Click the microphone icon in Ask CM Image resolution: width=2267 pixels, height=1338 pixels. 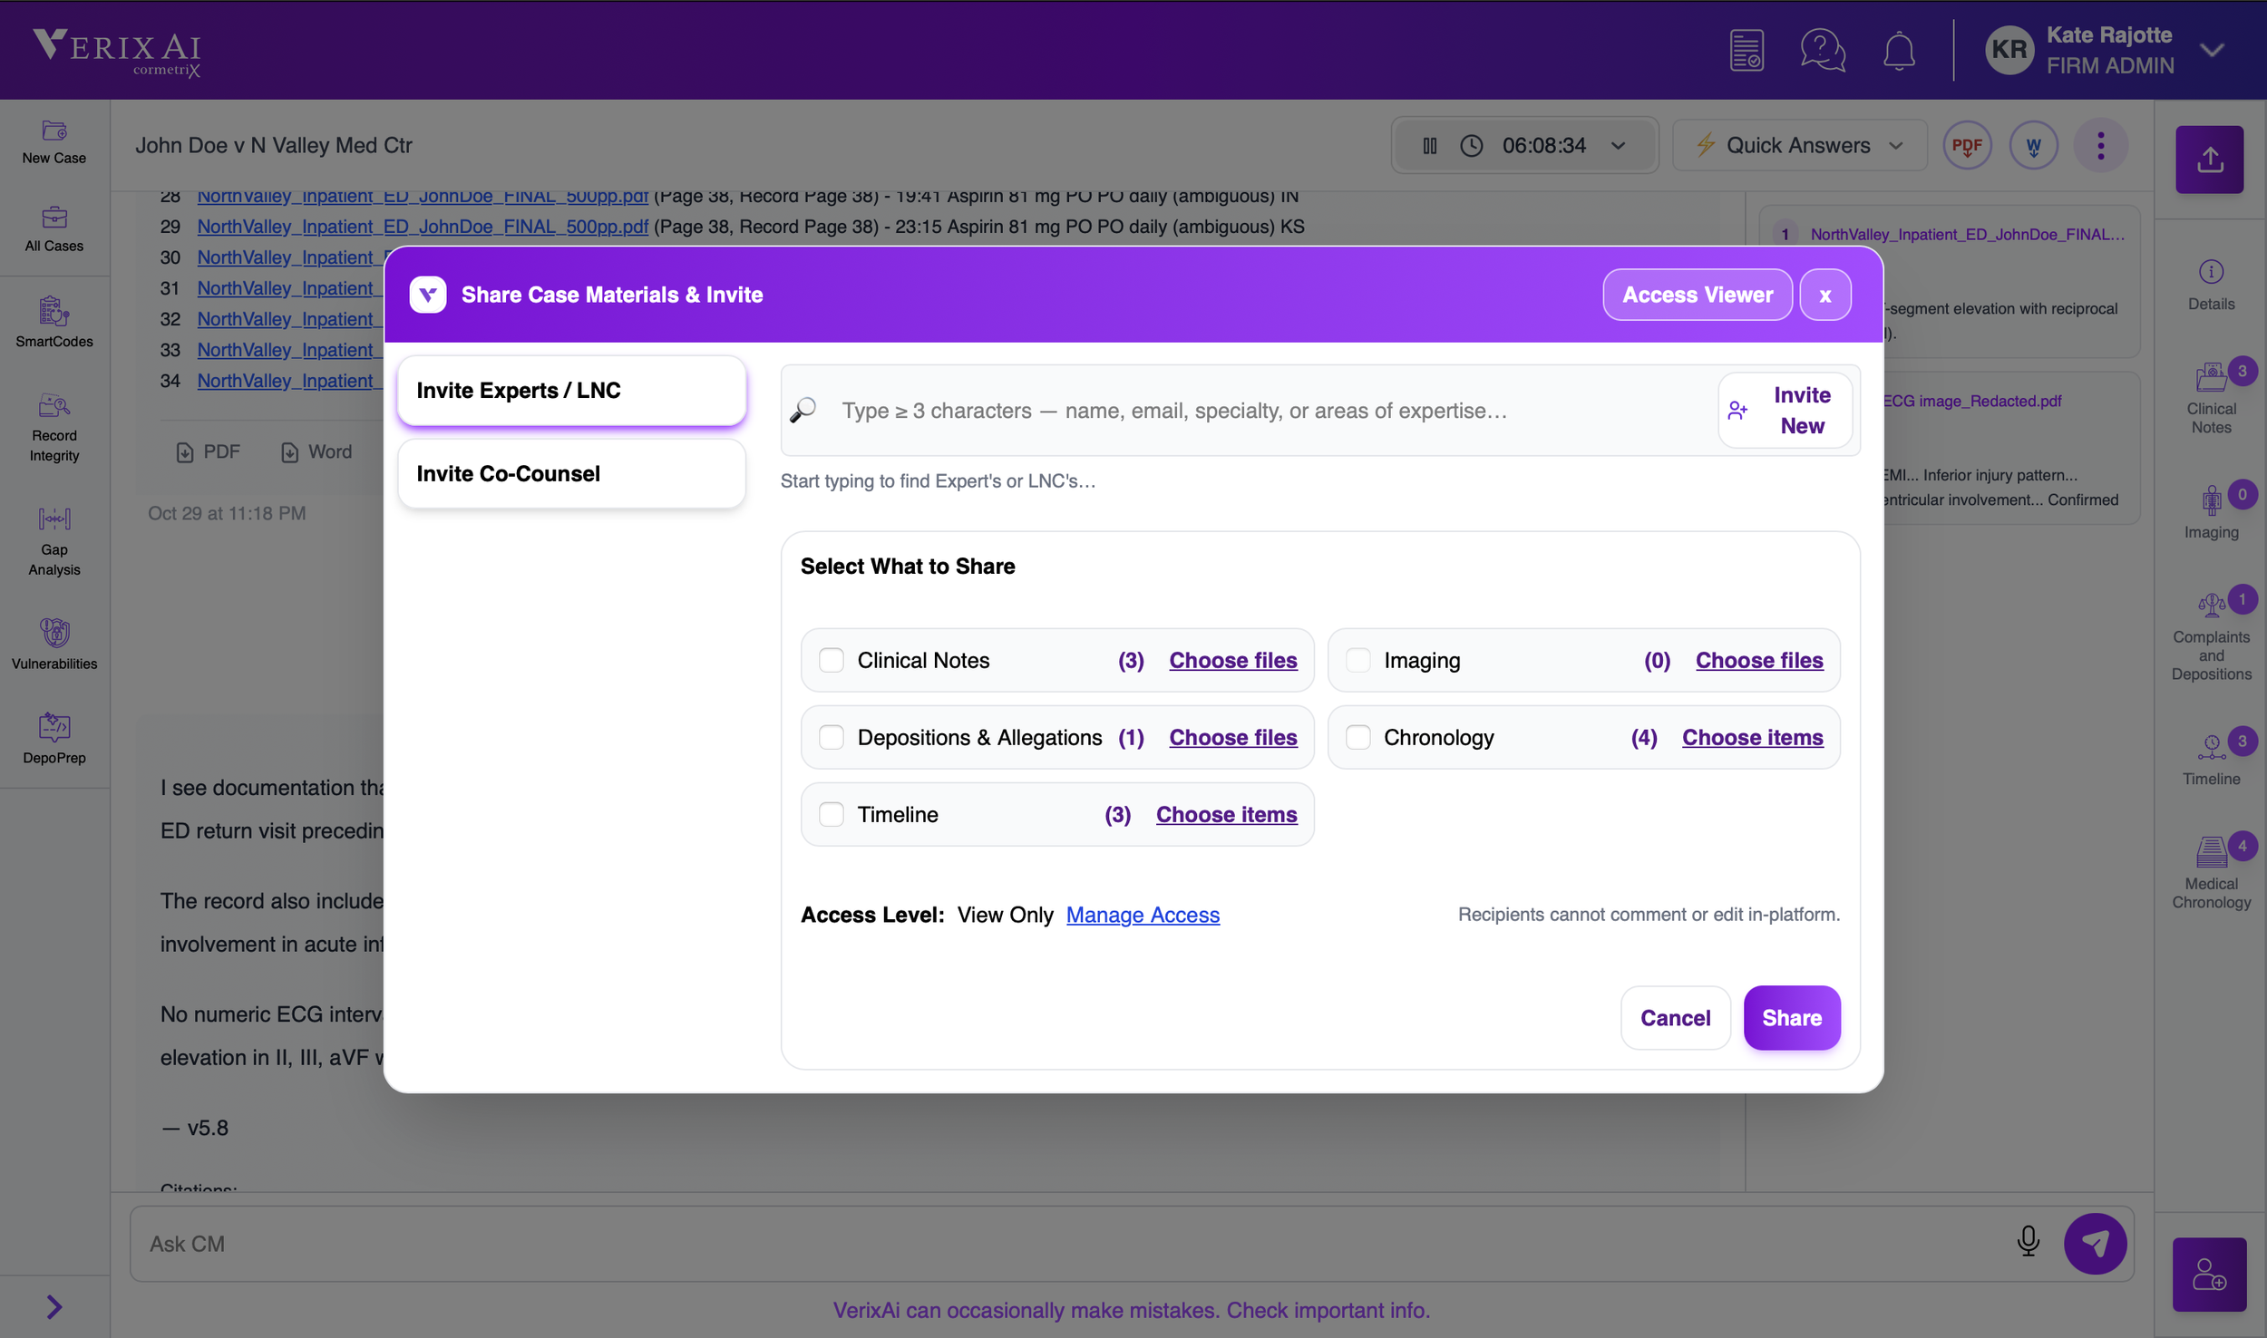tap(2028, 1241)
